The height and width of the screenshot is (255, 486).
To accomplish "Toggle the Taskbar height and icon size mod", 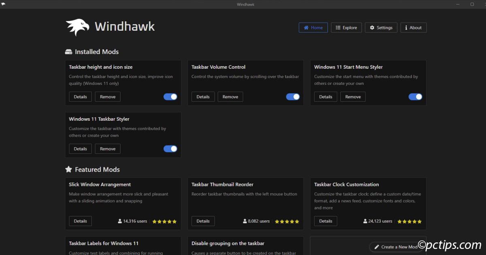I will pos(170,96).
